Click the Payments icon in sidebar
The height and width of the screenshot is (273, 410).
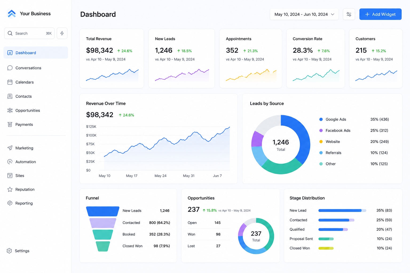(x=10, y=125)
